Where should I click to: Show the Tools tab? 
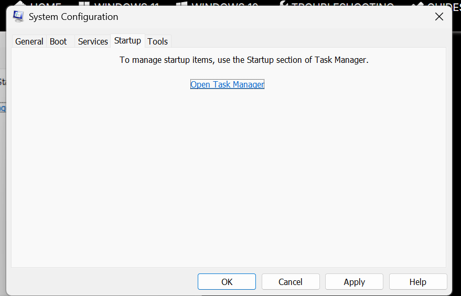pos(157,41)
